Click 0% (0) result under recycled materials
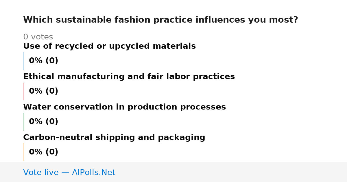The image size is (347, 182). click(43, 61)
